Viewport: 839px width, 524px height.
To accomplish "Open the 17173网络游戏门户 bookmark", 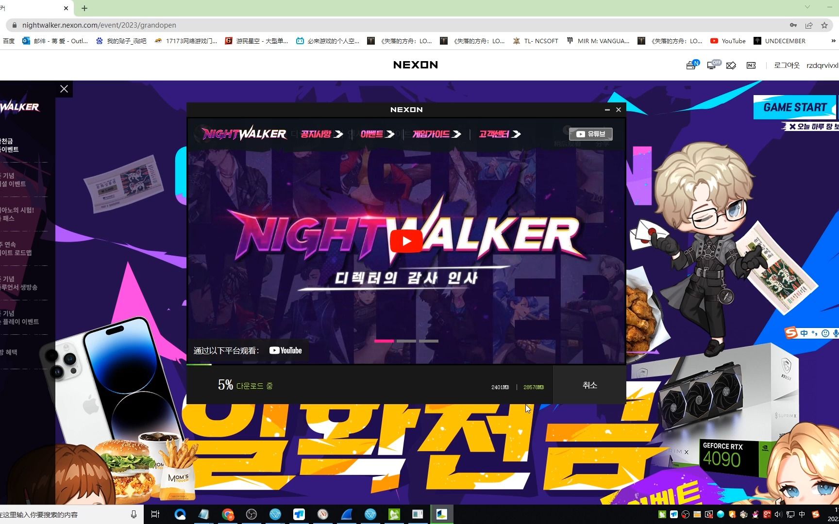I will click(x=185, y=41).
